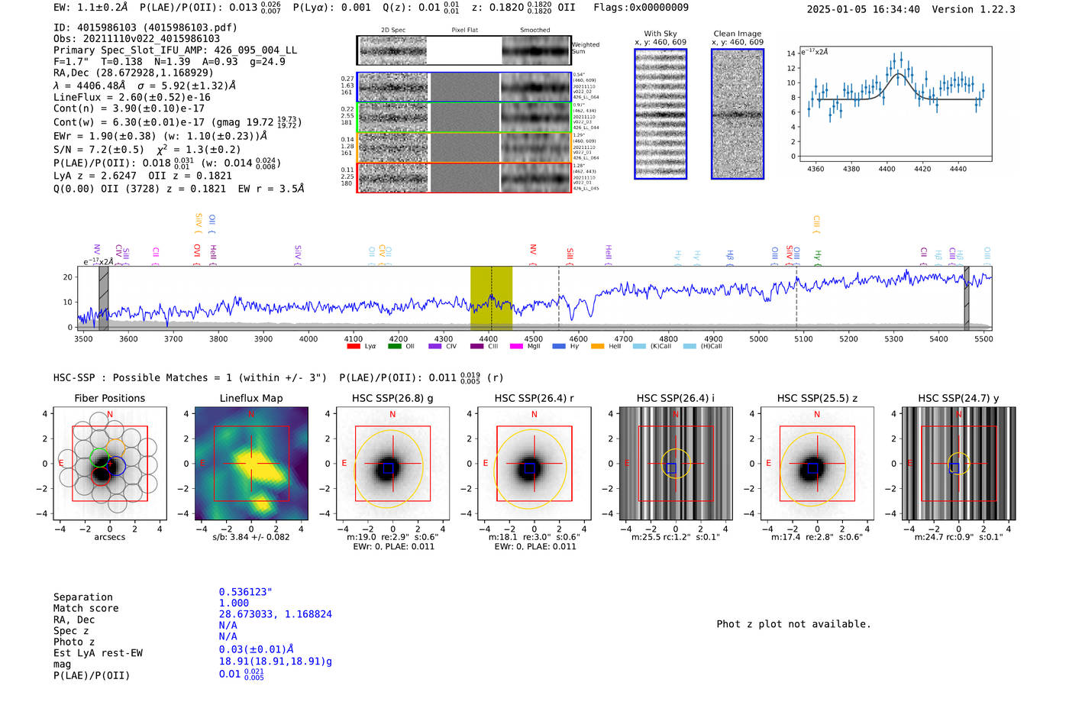Click the hatched gray region near 3540Å
Screen dimensions: 1069x728
pyautogui.click(x=103, y=298)
